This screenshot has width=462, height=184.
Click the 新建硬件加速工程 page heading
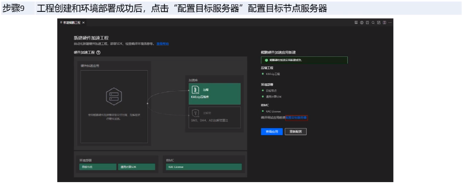pyautogui.click(x=91, y=38)
